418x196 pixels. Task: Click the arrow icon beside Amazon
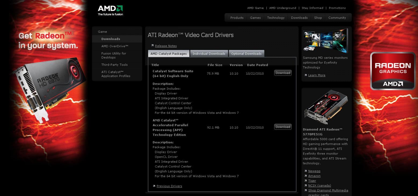pos(306,176)
